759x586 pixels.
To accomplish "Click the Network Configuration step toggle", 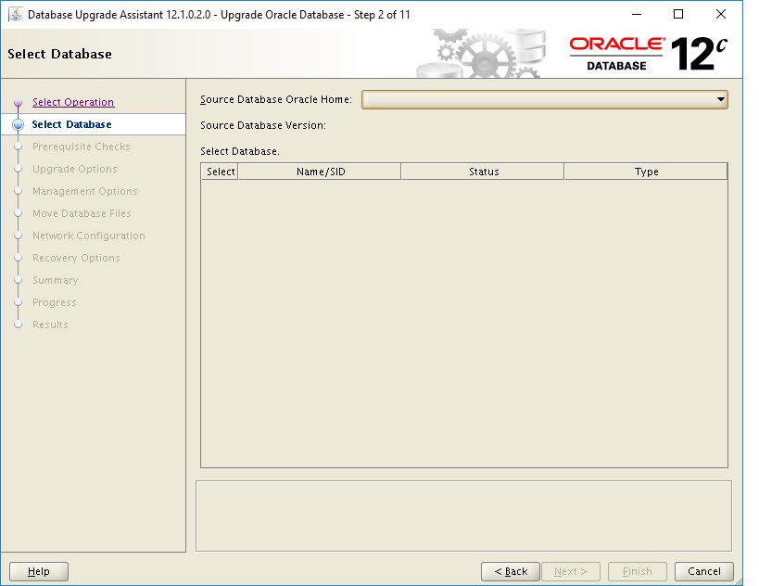I will [19, 236].
